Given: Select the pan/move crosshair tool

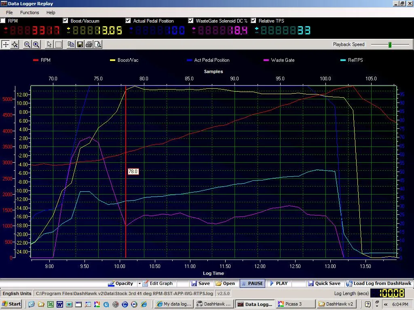Looking at the screenshot, I should click(6, 45).
